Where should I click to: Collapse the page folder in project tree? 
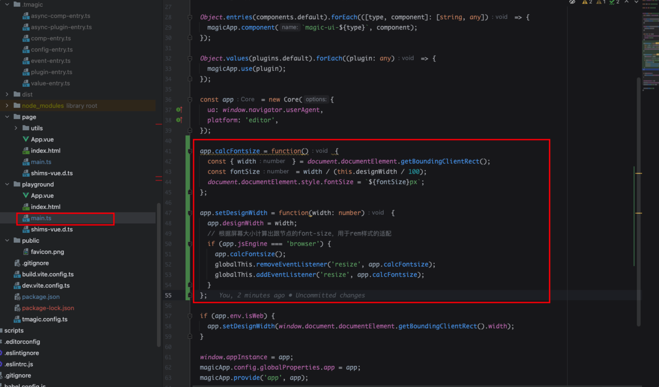coord(6,117)
